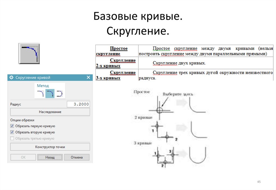Click the 'Простое' diagram label
Image resolution: width=276 pixels, height=190 pixels.
click(142, 92)
